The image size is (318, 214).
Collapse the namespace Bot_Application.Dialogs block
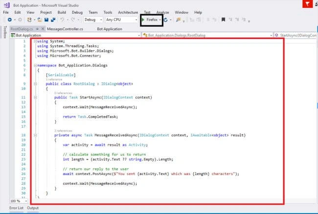(x=35, y=65)
